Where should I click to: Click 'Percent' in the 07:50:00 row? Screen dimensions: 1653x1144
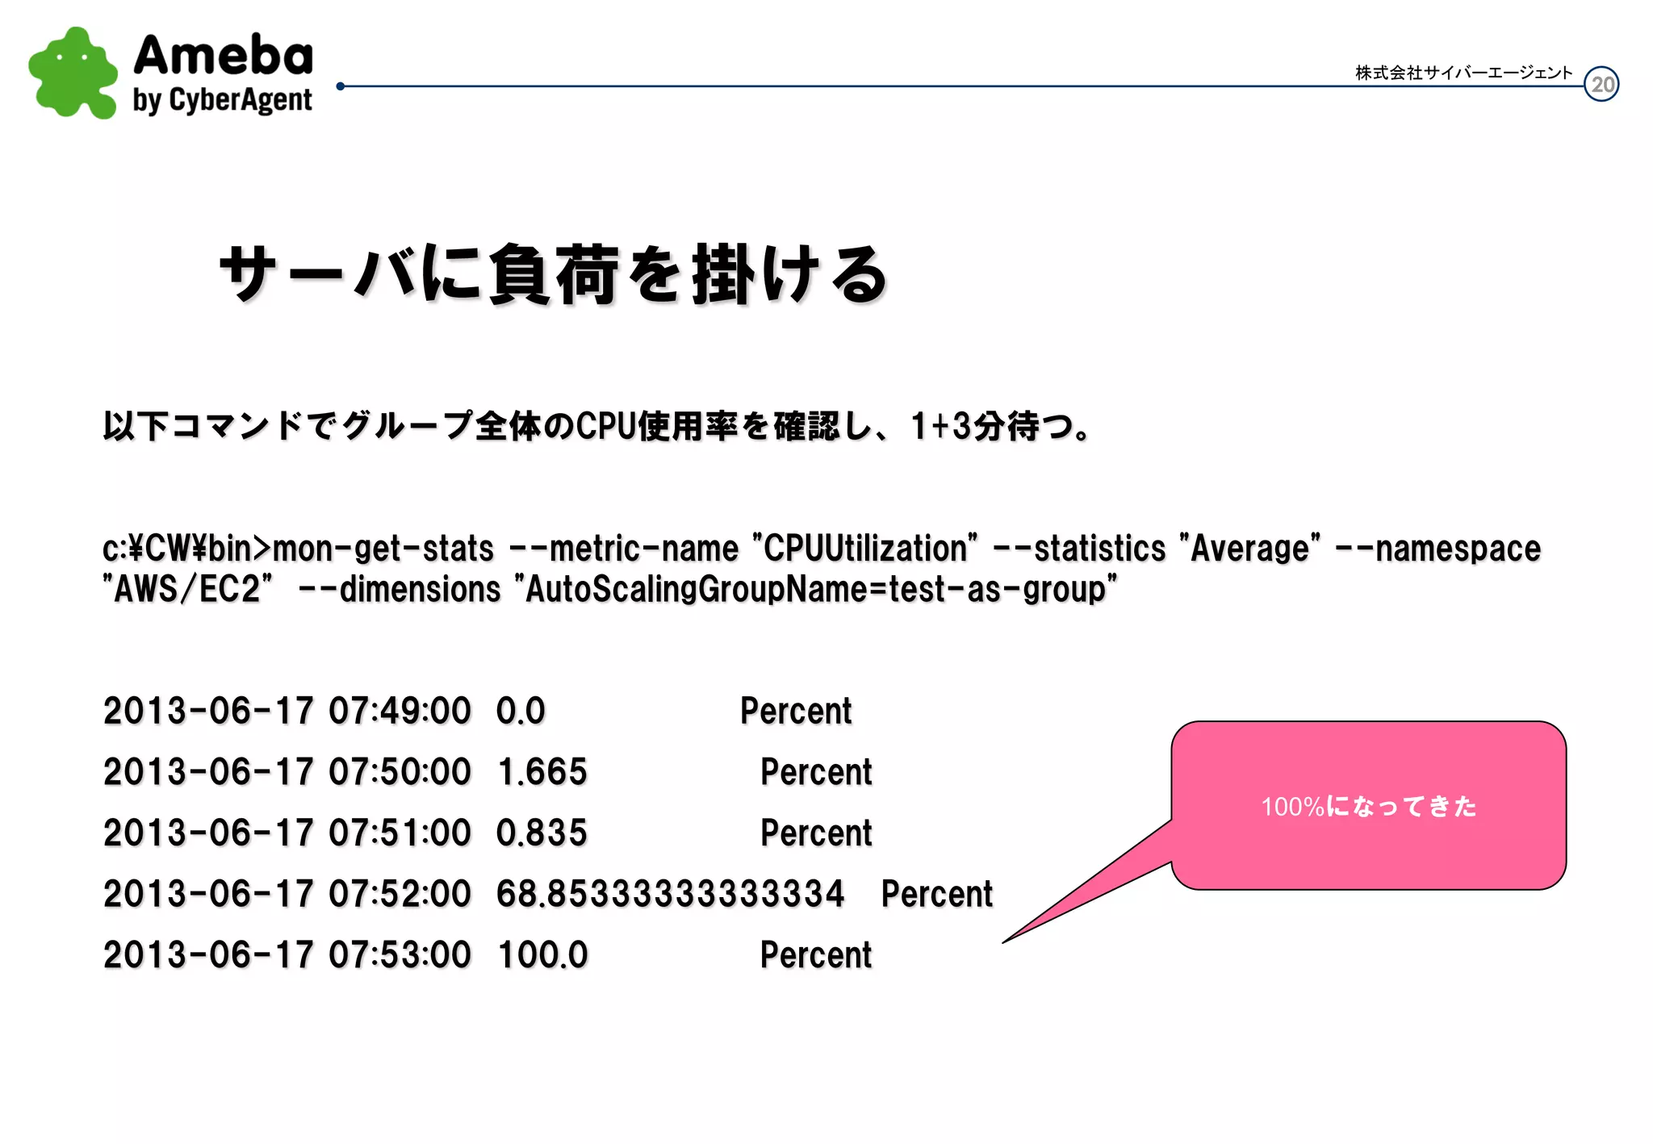click(x=816, y=772)
